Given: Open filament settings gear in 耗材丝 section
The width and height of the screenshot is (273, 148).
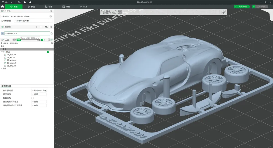Looking at the screenshot, I should (51, 27).
